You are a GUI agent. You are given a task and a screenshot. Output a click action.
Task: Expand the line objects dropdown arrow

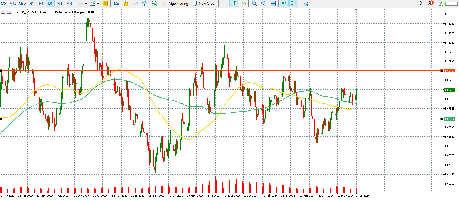[x=86, y=4]
